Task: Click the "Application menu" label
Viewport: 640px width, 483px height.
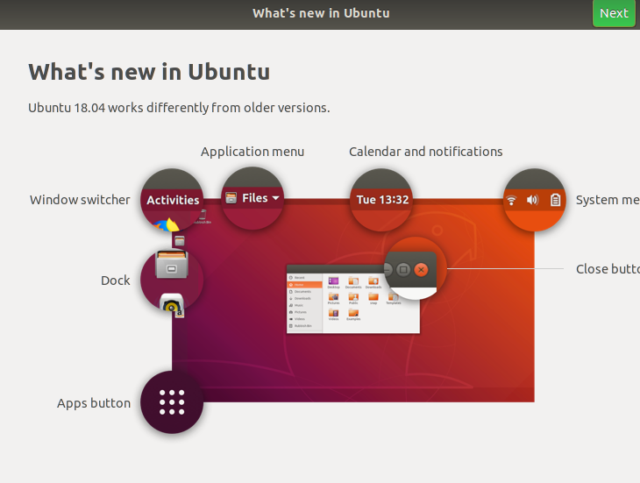Action: tap(252, 152)
